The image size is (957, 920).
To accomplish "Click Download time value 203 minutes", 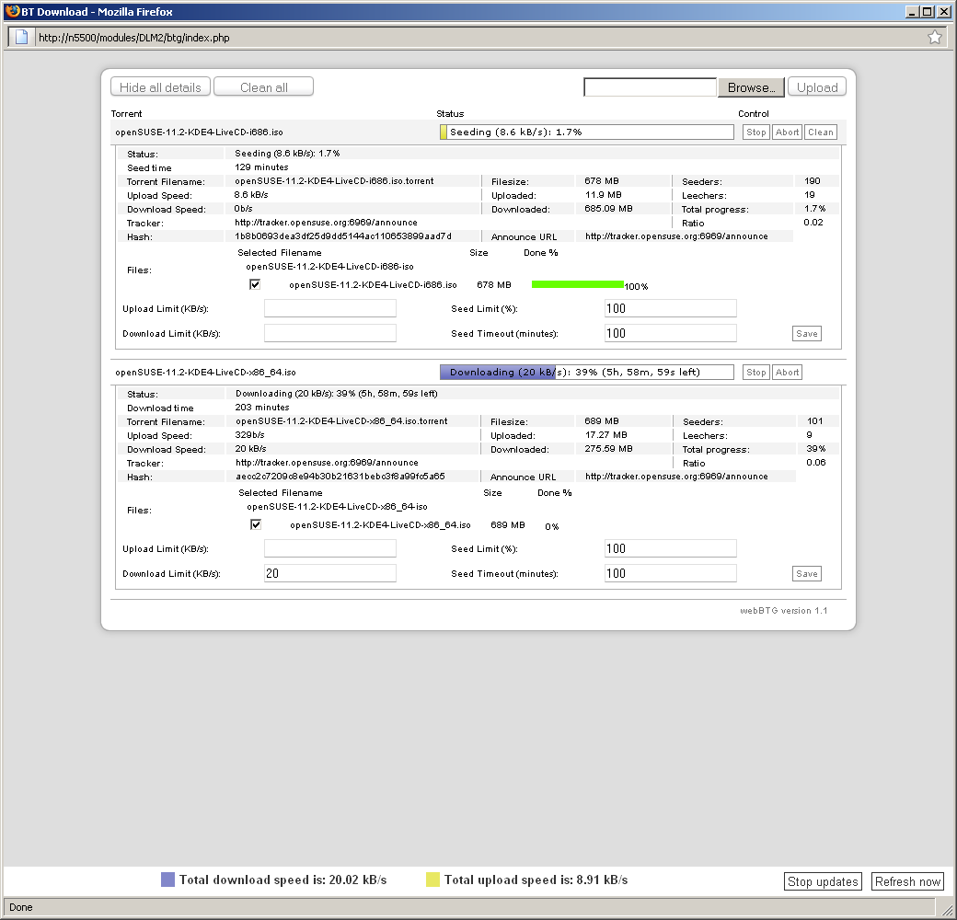I will click(x=262, y=408).
